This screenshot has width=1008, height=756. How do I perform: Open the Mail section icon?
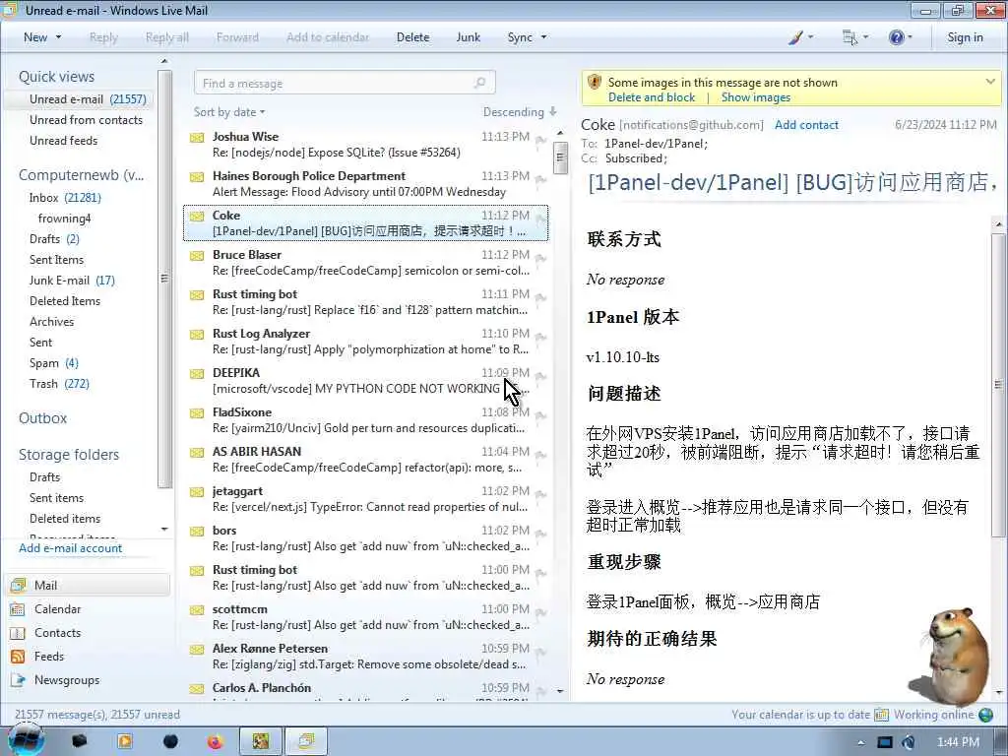tap(18, 585)
